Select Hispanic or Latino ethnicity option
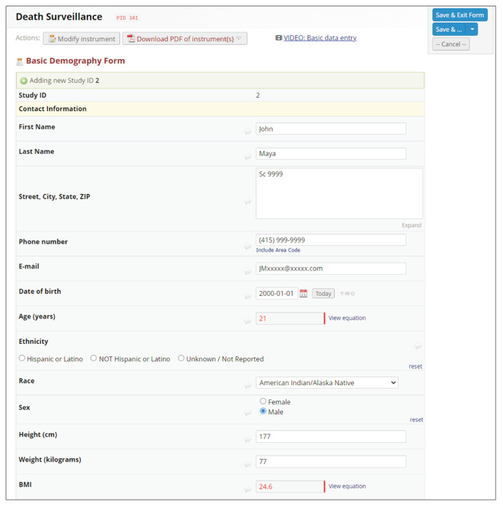 tap(22, 358)
